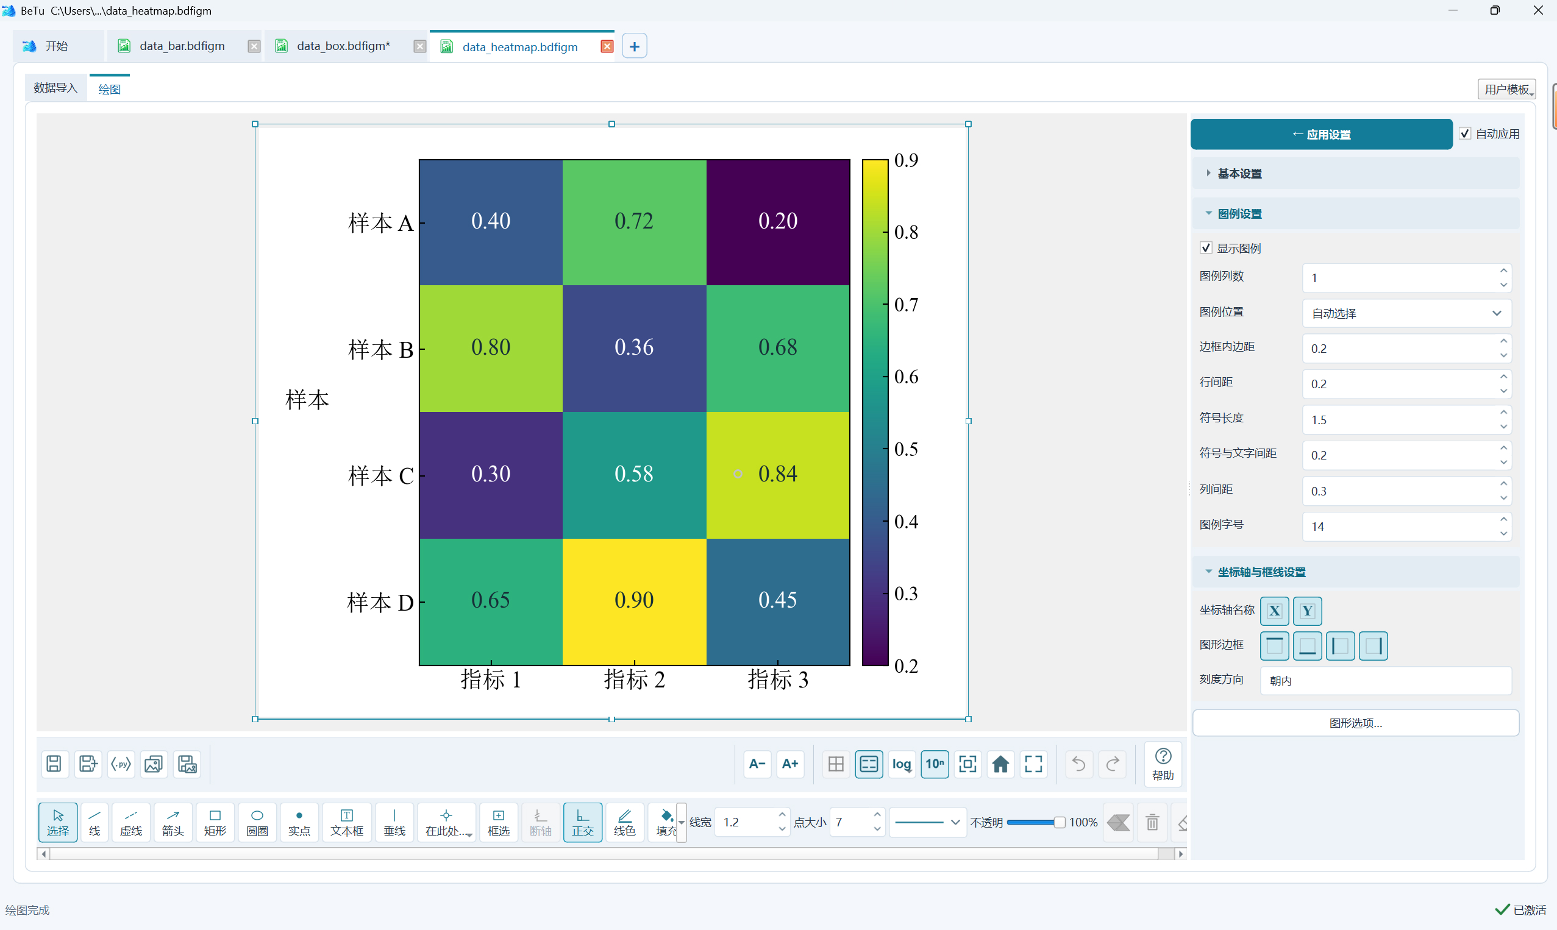Select the 虚线 dashed line tool
1557x930 pixels.
point(131,822)
